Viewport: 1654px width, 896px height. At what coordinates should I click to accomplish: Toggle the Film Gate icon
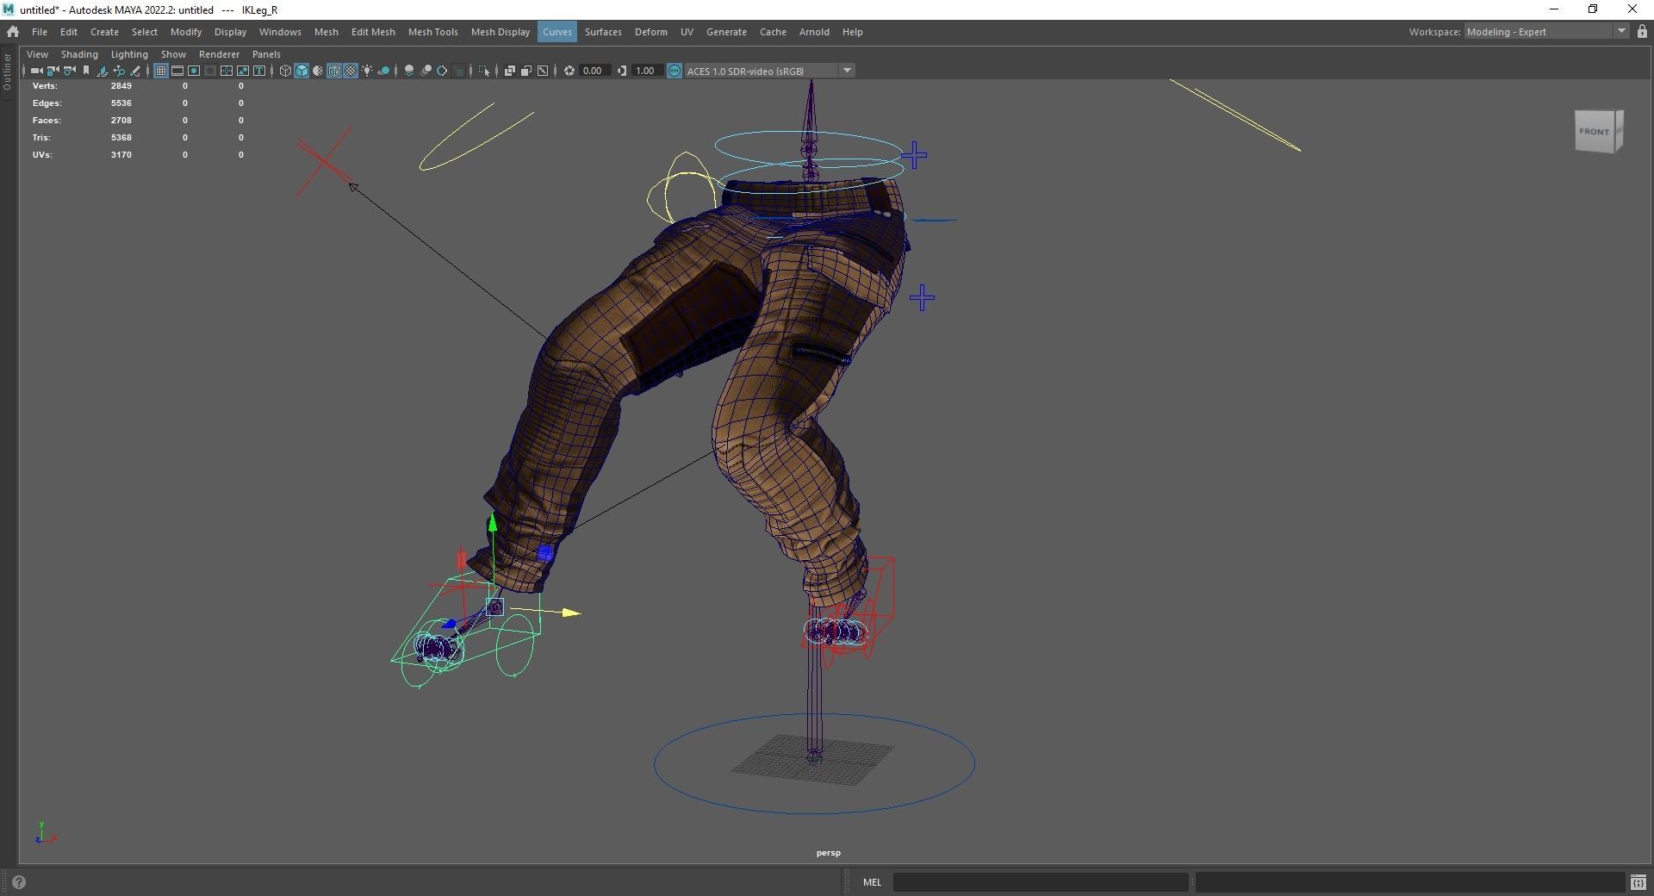(177, 71)
